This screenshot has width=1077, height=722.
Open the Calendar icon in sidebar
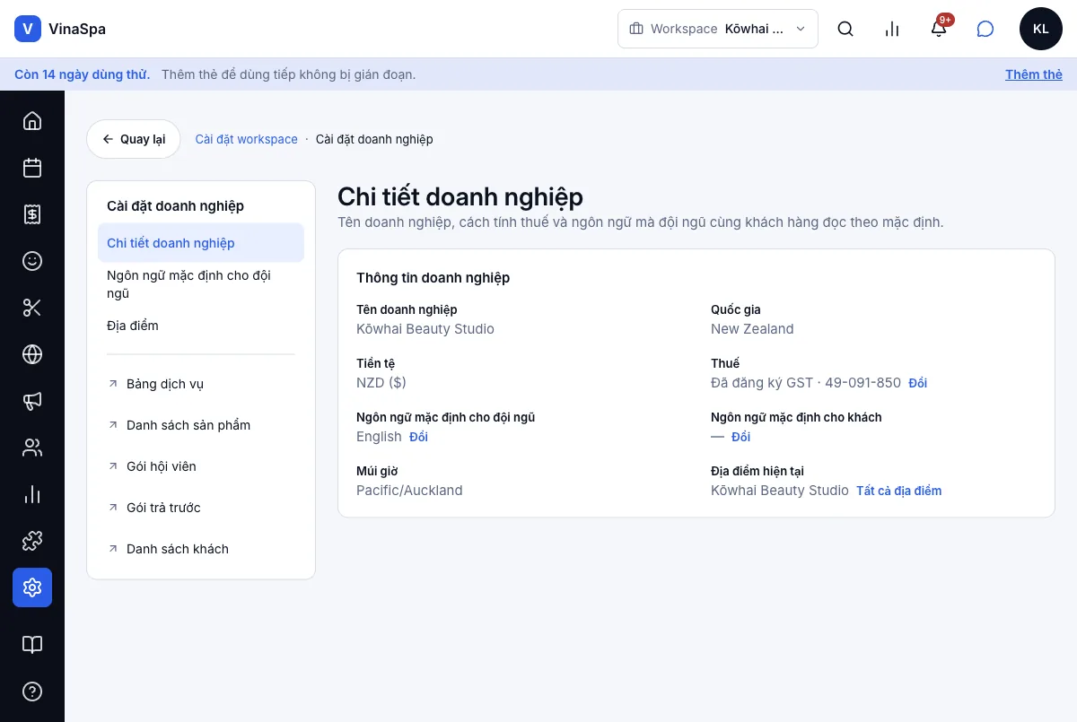tap(32, 168)
